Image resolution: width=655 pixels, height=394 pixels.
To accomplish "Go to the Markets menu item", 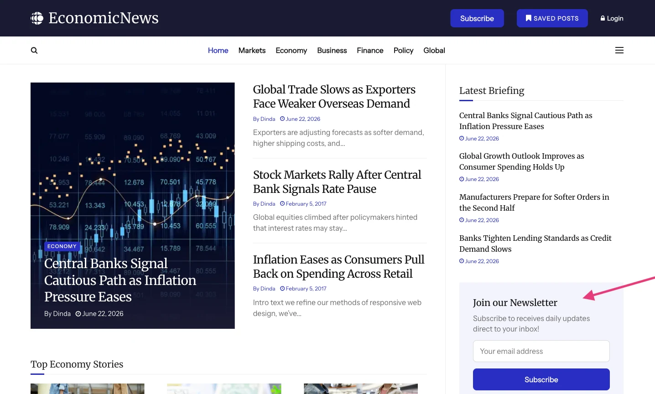I will pos(252,51).
